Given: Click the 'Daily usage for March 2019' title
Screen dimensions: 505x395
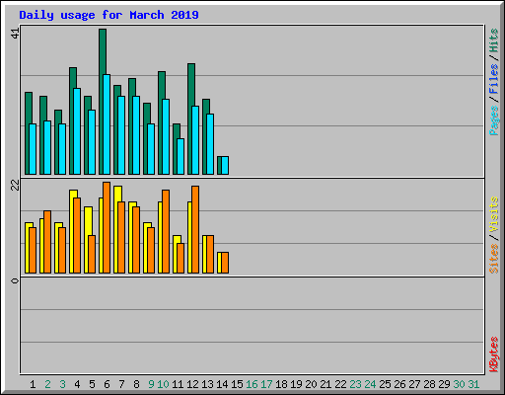Looking at the screenshot, I should (x=108, y=15).
